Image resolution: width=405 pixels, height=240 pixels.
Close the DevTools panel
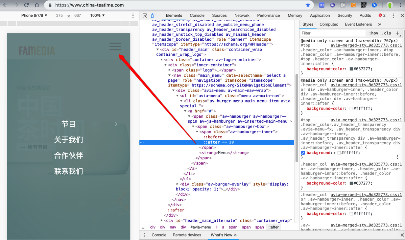coord(402,15)
